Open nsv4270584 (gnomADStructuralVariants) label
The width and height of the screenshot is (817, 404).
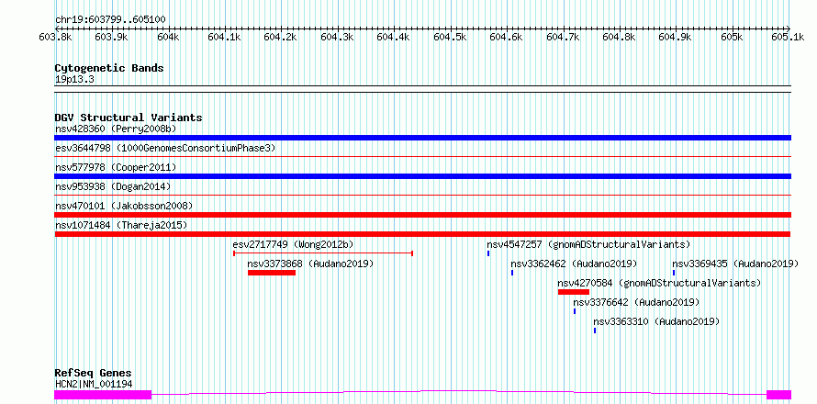point(659,283)
